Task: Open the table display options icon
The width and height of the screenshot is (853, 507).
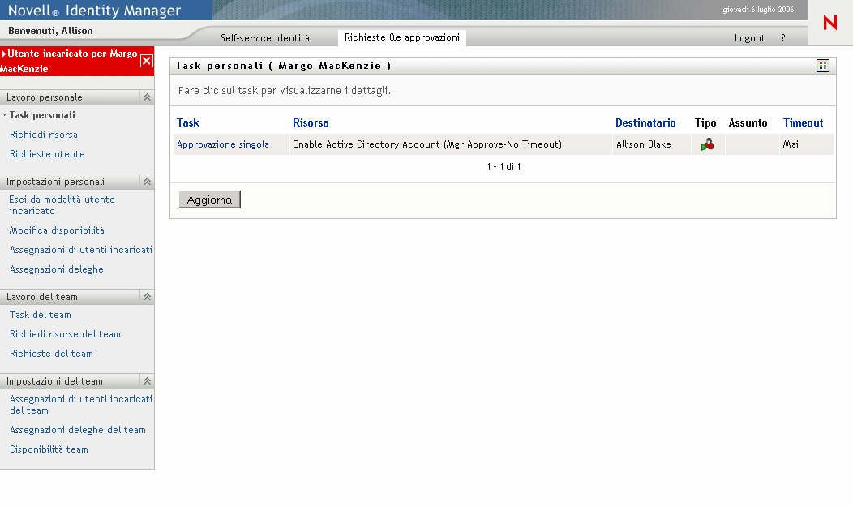Action: tap(823, 66)
